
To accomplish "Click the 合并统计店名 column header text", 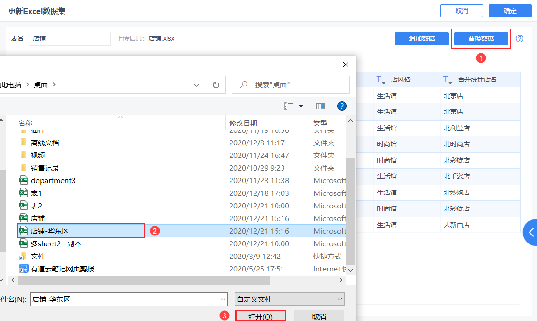I will click(477, 80).
